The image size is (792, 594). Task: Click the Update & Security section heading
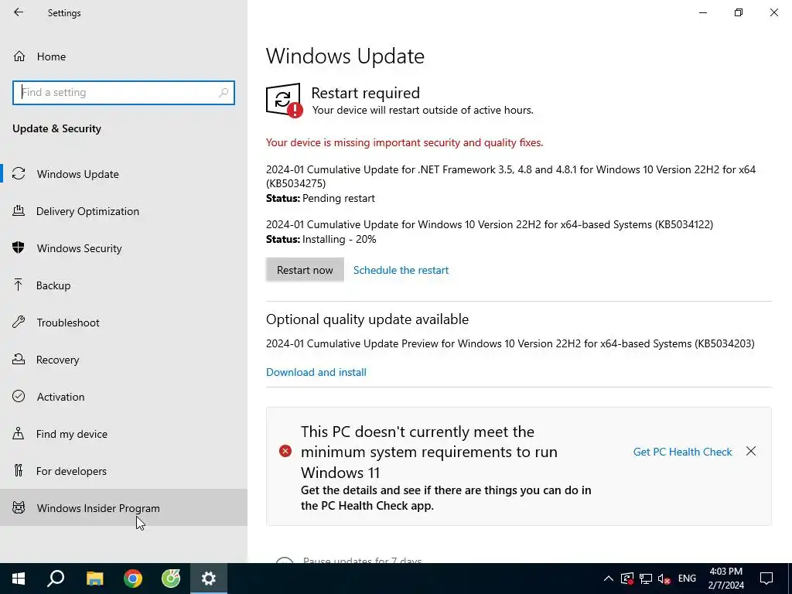[56, 129]
